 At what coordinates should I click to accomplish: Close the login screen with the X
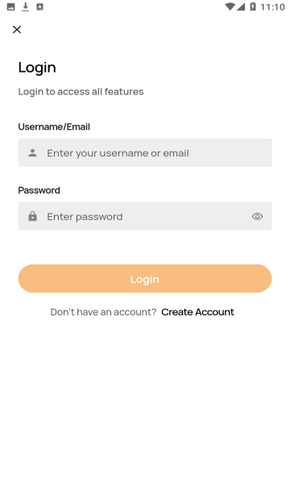pyautogui.click(x=17, y=30)
